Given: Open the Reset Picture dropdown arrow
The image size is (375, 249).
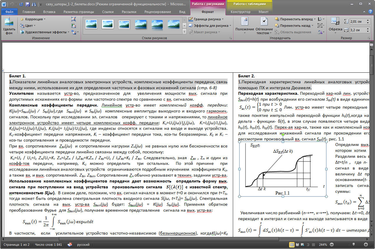Looking at the screenshot, I should point(77,32).
